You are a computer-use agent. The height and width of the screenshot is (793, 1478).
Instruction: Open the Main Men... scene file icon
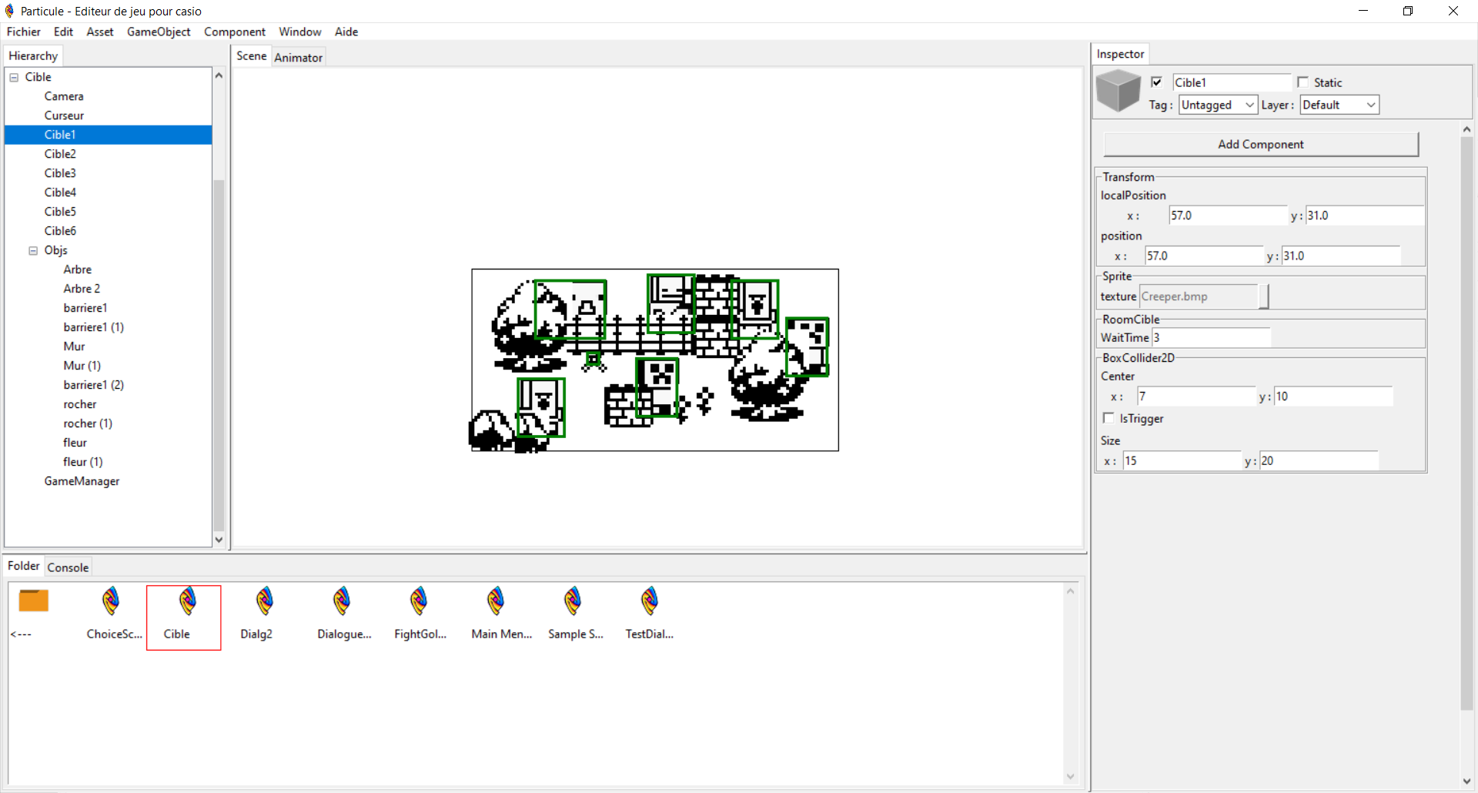496,601
